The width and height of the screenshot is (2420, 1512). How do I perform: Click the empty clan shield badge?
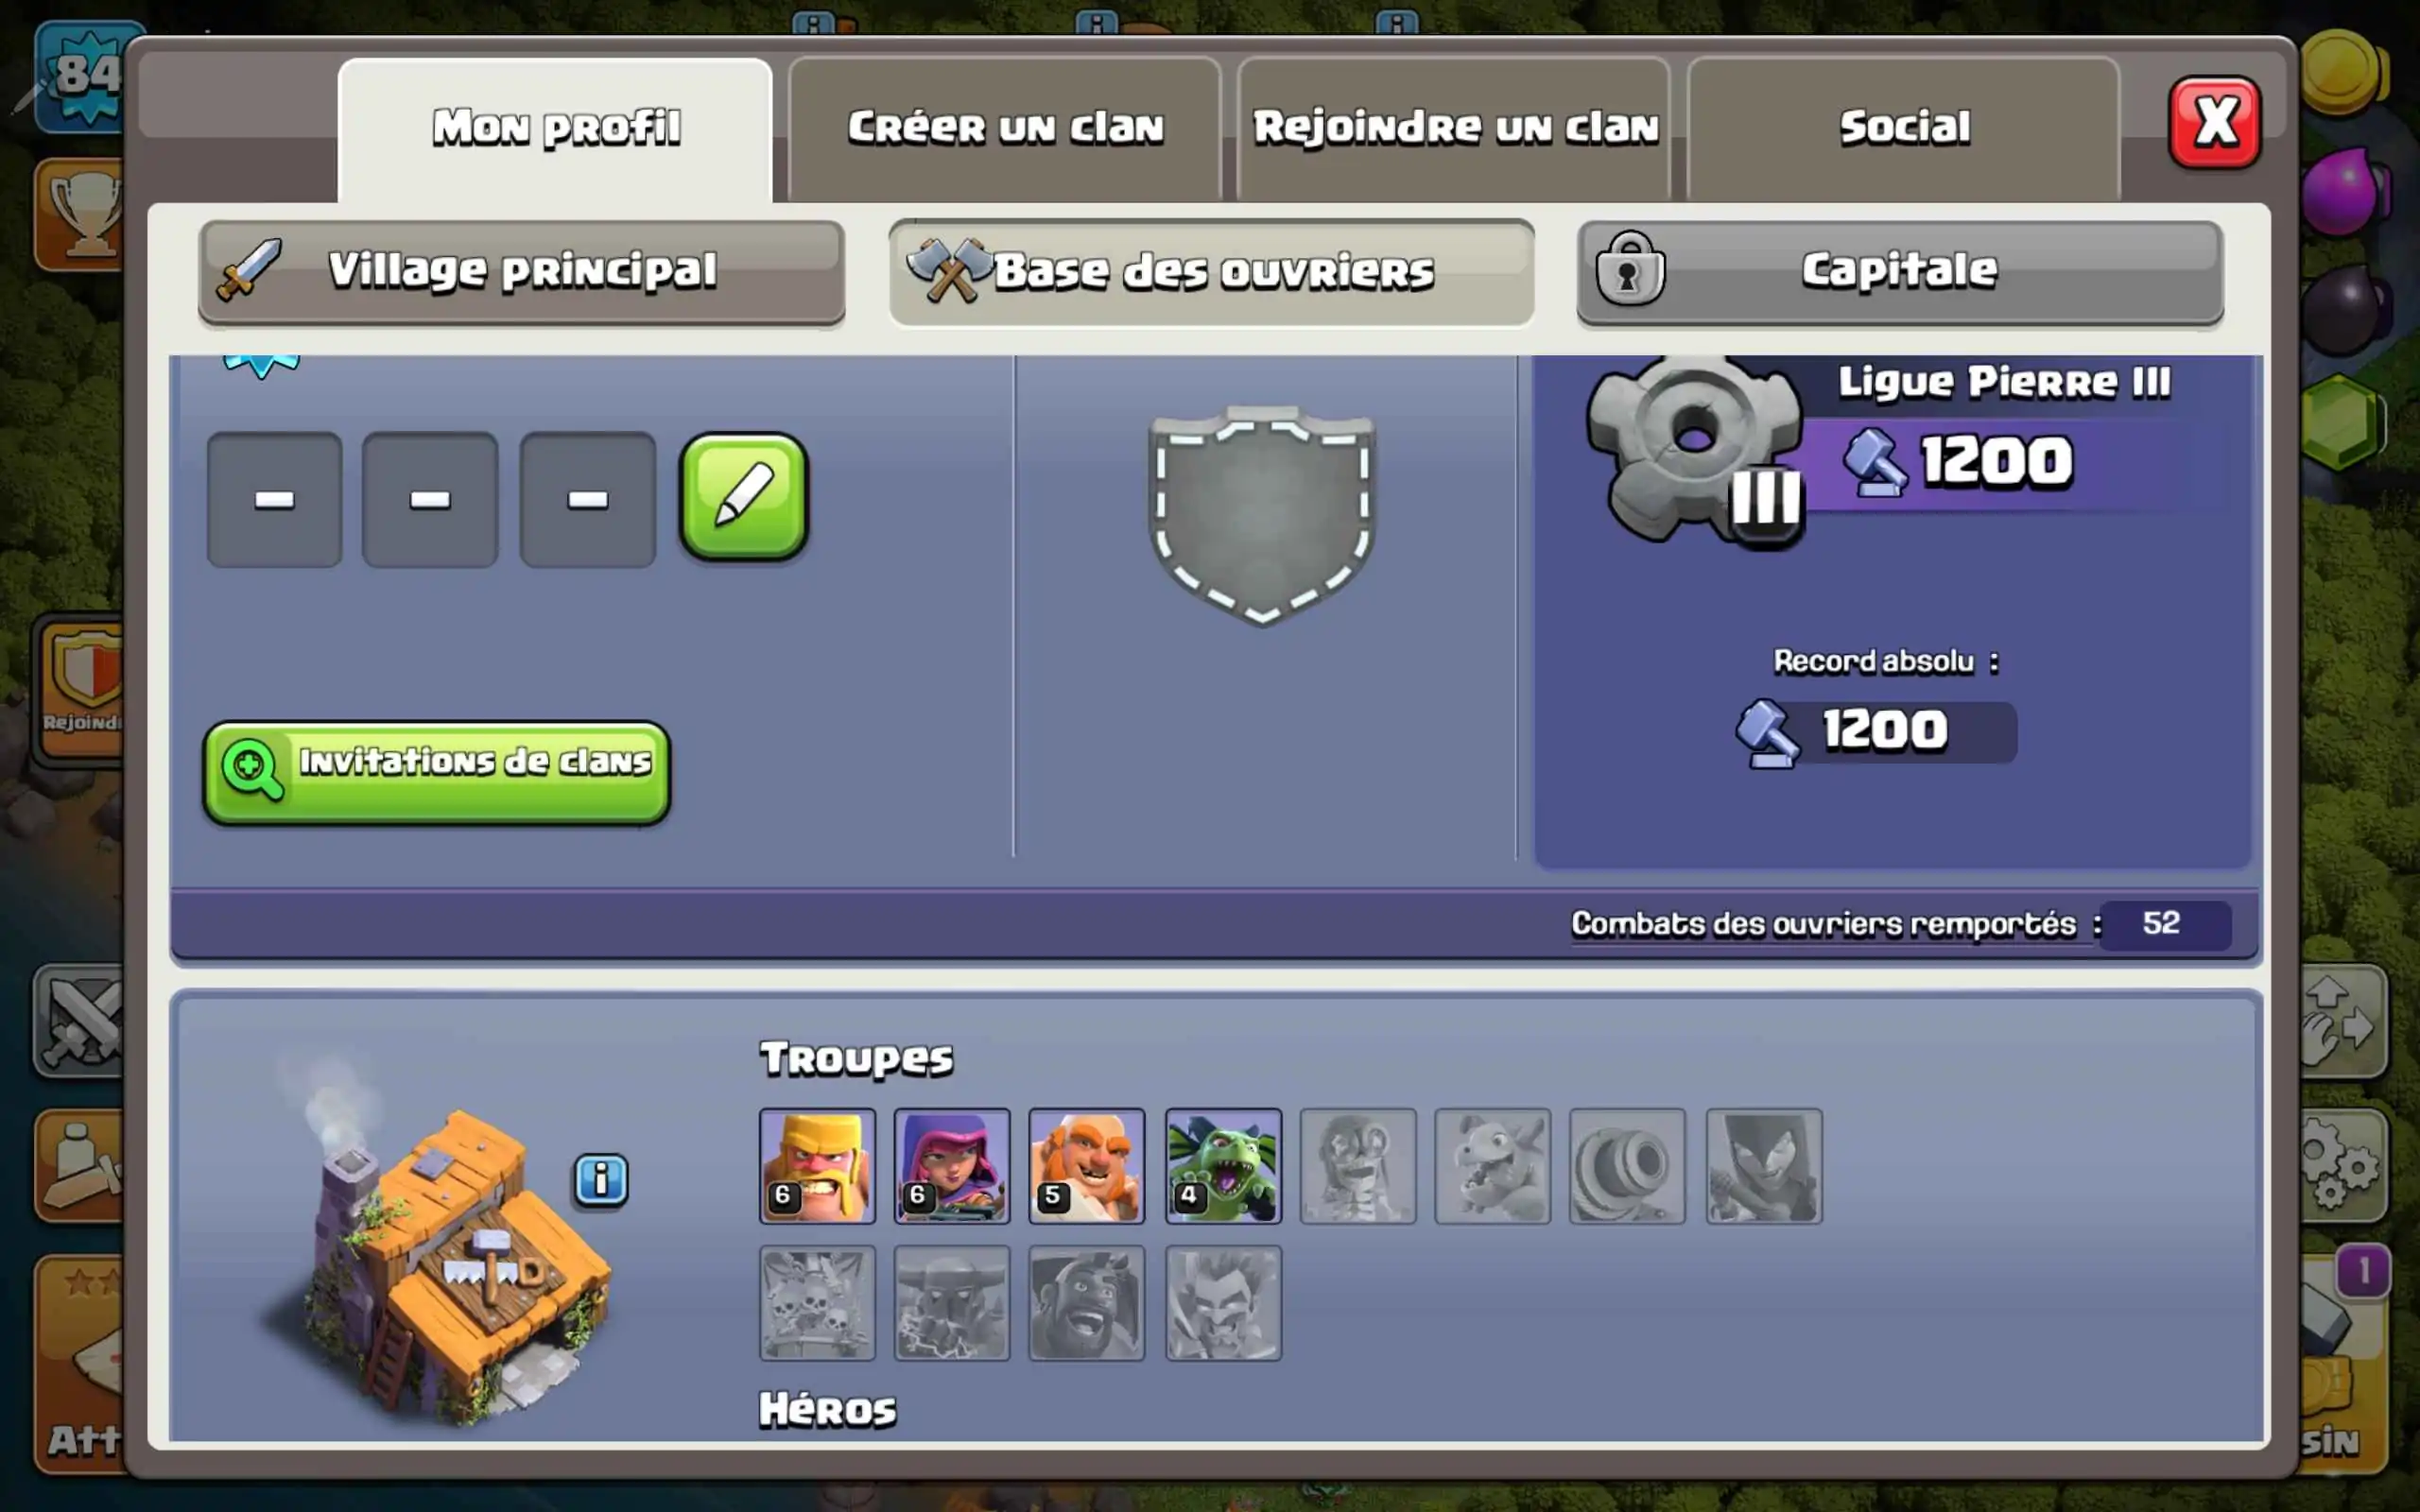[1262, 515]
